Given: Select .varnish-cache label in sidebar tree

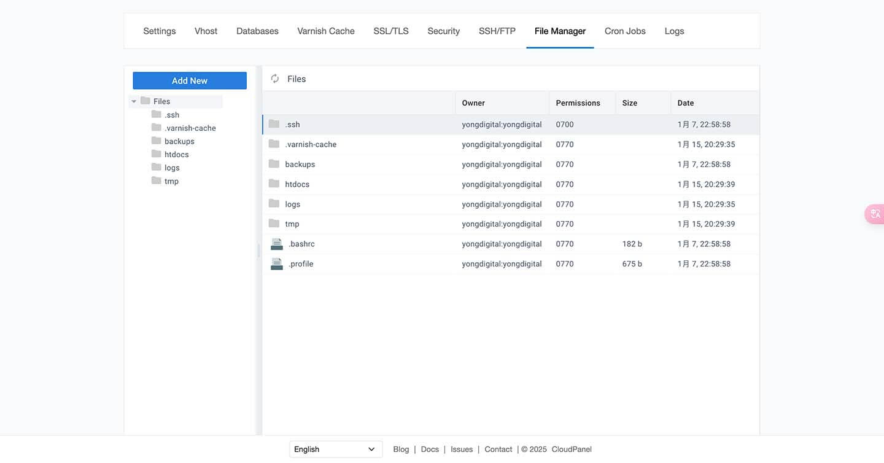Looking at the screenshot, I should tap(190, 128).
